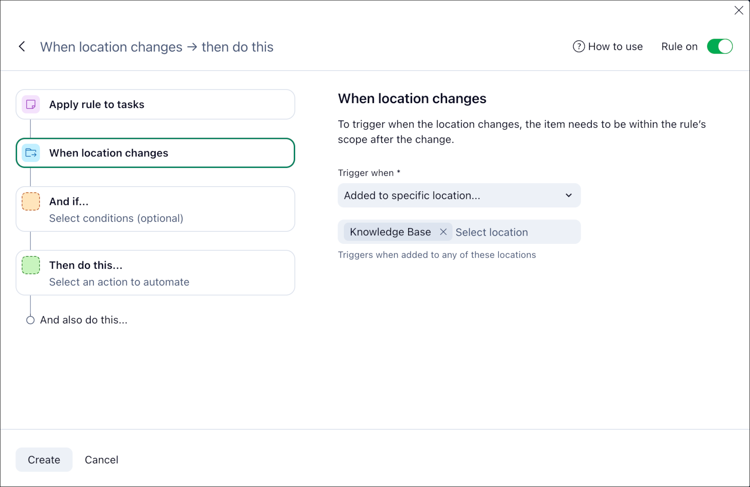This screenshot has height=487, width=750.
Task: Close the rule dialog window
Action: 739,10
